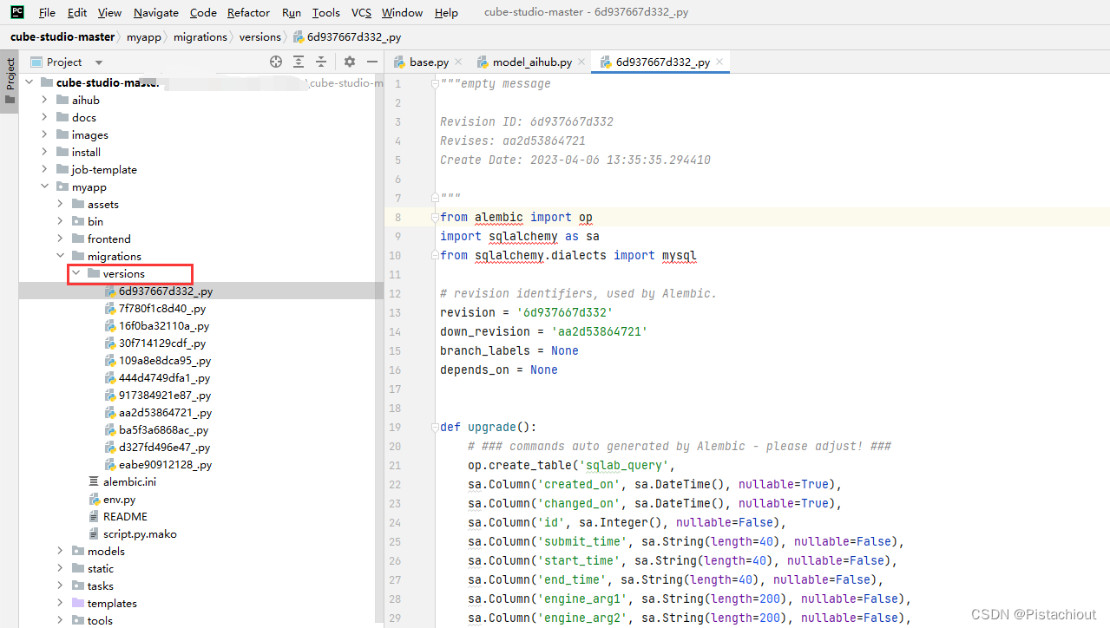1110x628 pixels.
Task: Fold the upgrade() function at line 19
Action: 433,427
